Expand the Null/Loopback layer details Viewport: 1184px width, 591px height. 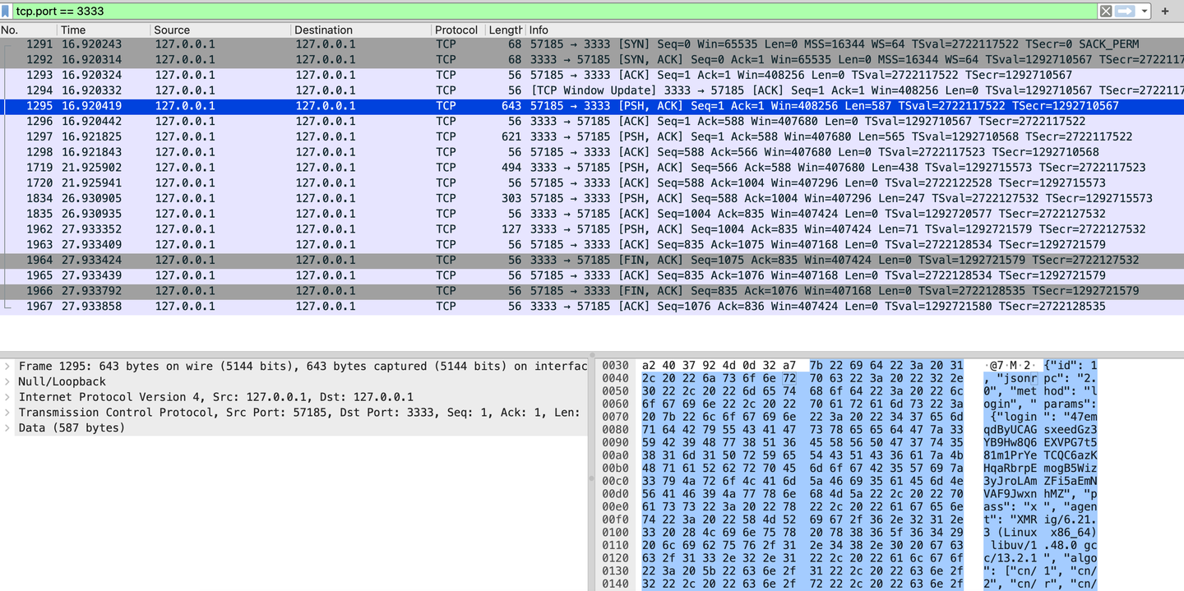pos(7,381)
